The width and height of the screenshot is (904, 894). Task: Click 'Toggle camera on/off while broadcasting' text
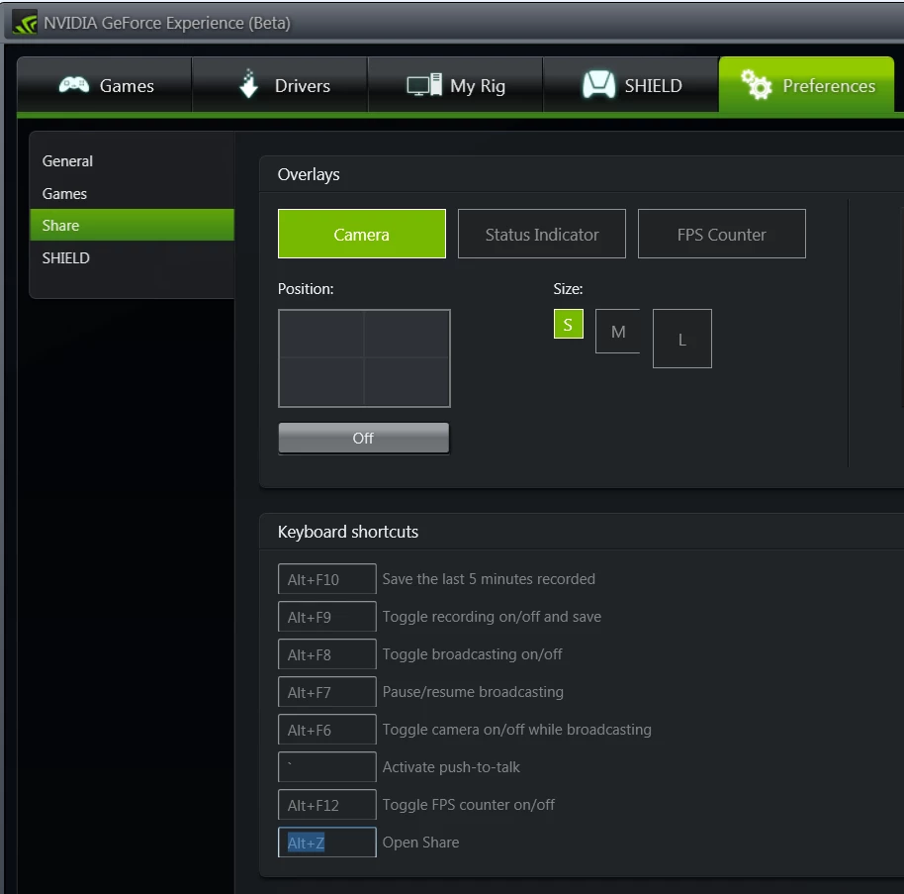[x=516, y=730]
